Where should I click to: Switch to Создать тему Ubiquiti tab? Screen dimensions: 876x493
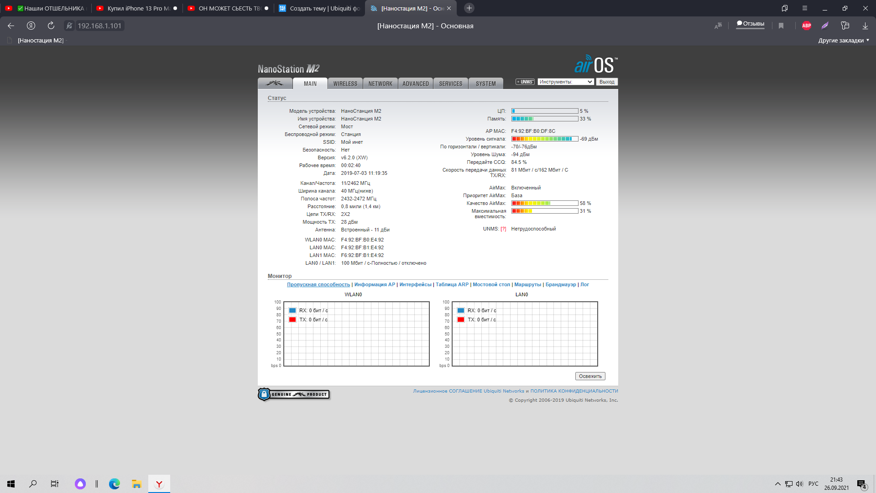tap(319, 8)
